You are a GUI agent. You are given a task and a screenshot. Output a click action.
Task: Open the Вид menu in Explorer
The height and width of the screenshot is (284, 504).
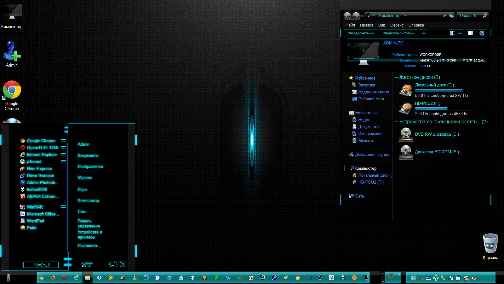[x=381, y=25]
